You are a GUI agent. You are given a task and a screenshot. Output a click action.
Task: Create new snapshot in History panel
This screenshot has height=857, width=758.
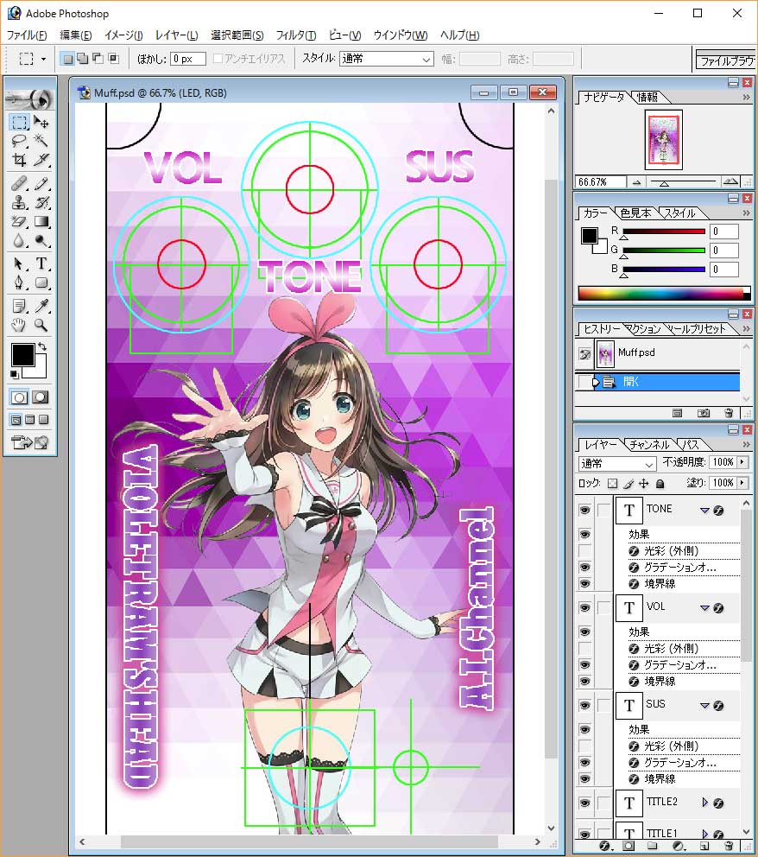tap(703, 413)
